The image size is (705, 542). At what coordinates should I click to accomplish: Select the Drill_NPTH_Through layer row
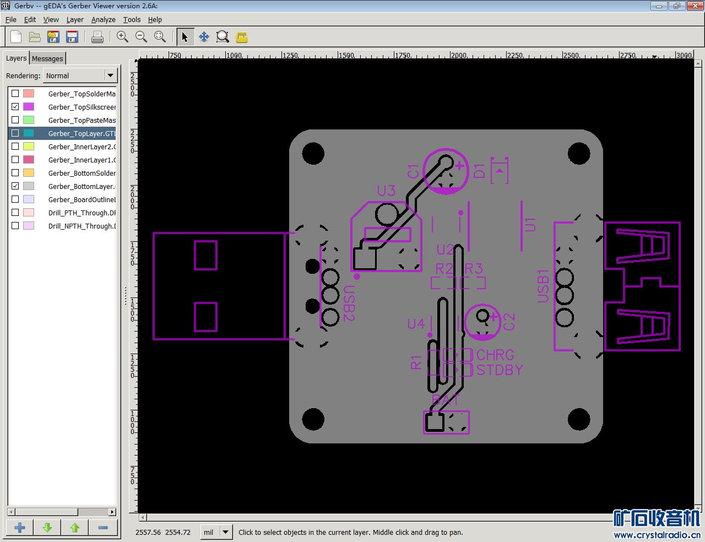pos(62,226)
